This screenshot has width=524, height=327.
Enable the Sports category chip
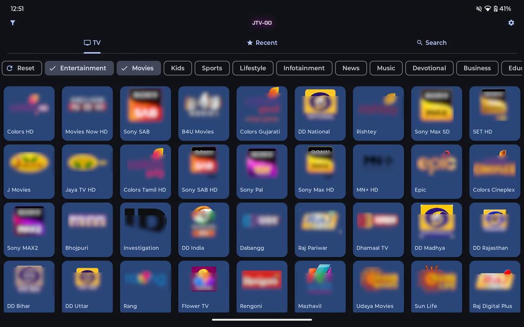coord(212,68)
